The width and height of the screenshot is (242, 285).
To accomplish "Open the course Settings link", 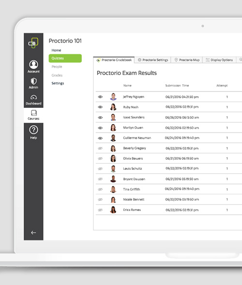I will tap(58, 83).
